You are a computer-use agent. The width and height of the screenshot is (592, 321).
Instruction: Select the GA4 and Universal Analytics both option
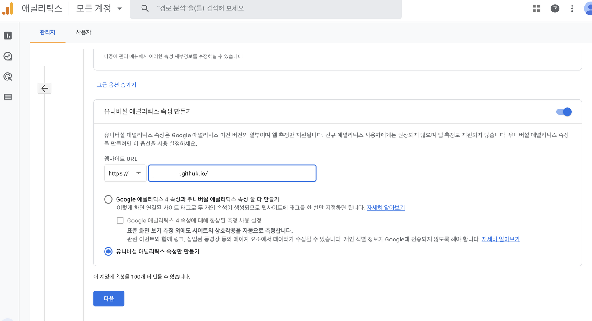108,199
